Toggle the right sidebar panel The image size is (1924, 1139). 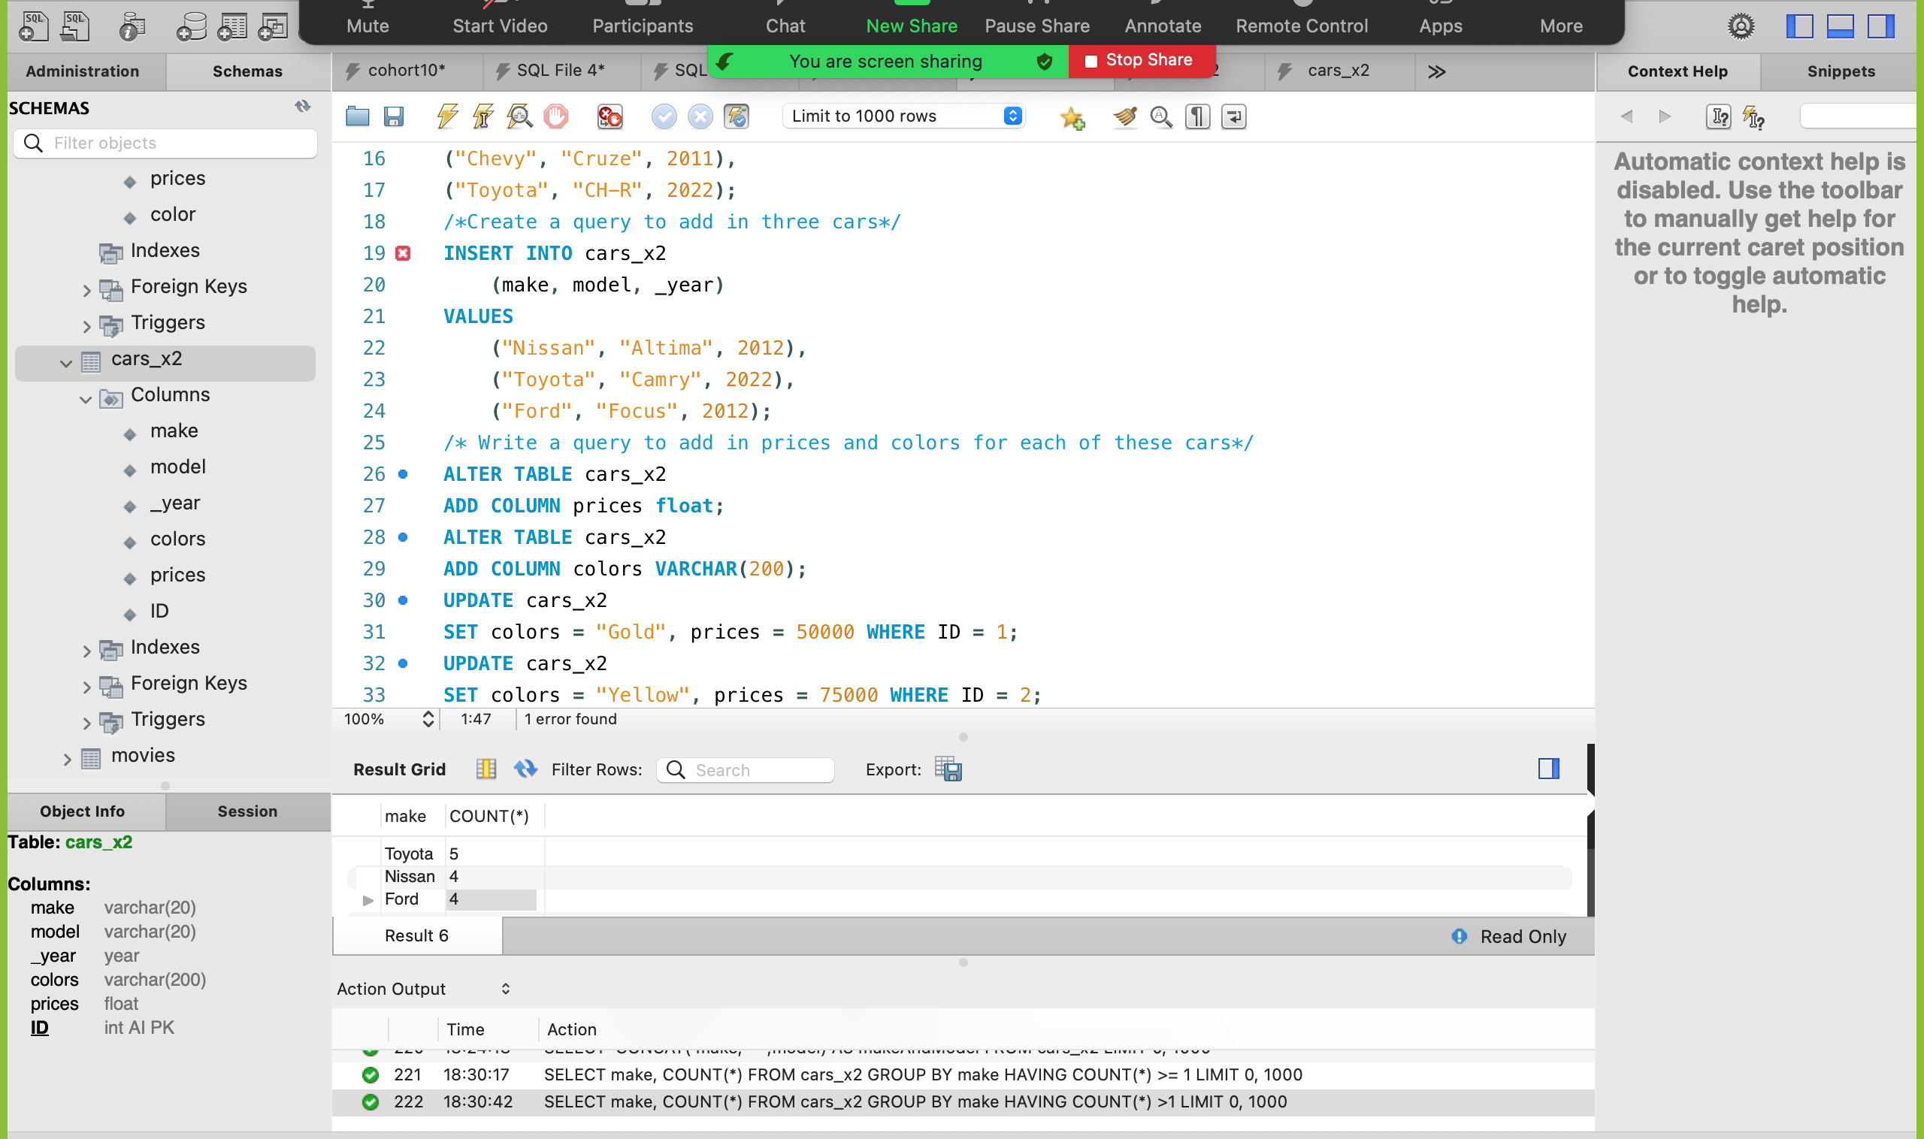pyautogui.click(x=1881, y=27)
